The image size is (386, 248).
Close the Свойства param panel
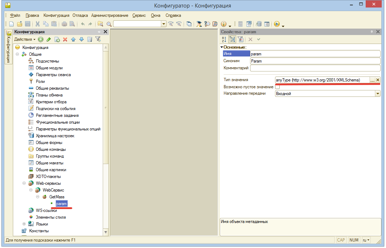(378, 32)
